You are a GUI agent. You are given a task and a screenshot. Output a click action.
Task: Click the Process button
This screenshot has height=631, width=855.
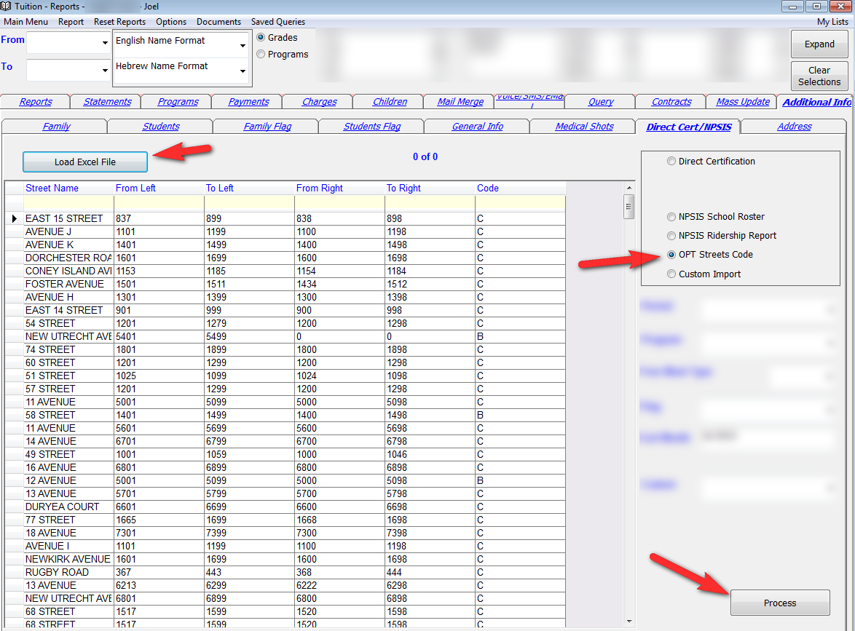(x=780, y=603)
